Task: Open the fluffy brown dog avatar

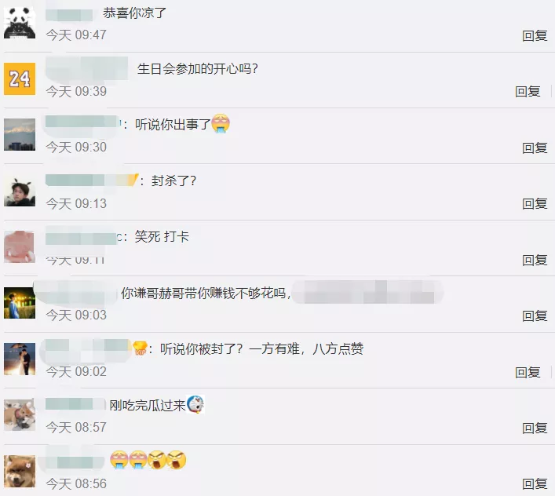Action: tap(20, 471)
